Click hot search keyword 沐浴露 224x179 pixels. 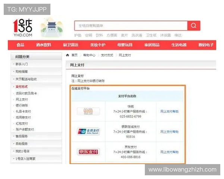(165, 35)
